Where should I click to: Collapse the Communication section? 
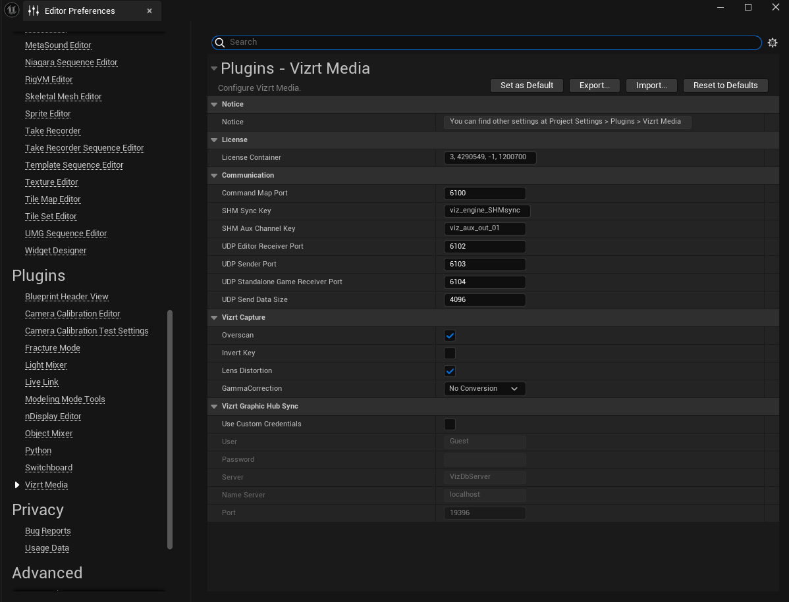pyautogui.click(x=214, y=176)
